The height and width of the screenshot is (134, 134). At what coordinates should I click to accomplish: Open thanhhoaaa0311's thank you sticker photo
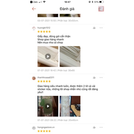[70, 106]
